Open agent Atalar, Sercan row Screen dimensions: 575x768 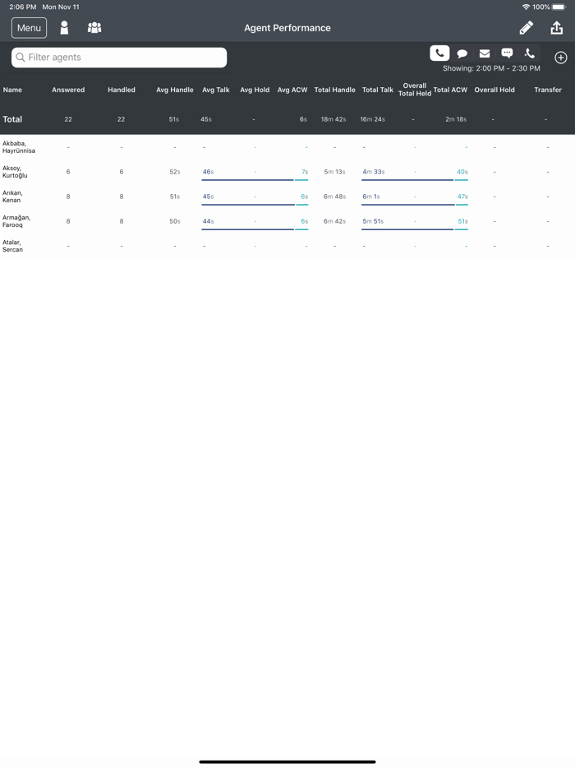click(287, 246)
